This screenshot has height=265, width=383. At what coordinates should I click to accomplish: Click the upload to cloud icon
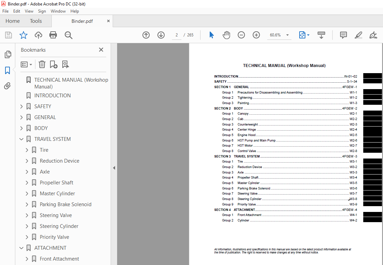(38, 35)
